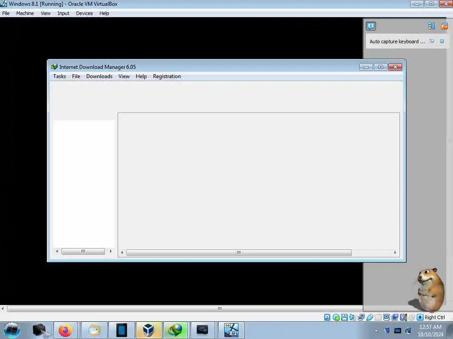Open the View menu in Internet Download Manager
453x339 pixels.
coord(124,76)
